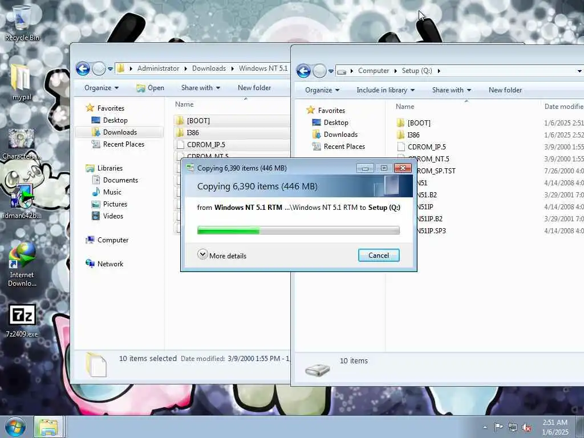Open the mypal folder on desktop
Screen dimensions: 584x438
[22, 82]
